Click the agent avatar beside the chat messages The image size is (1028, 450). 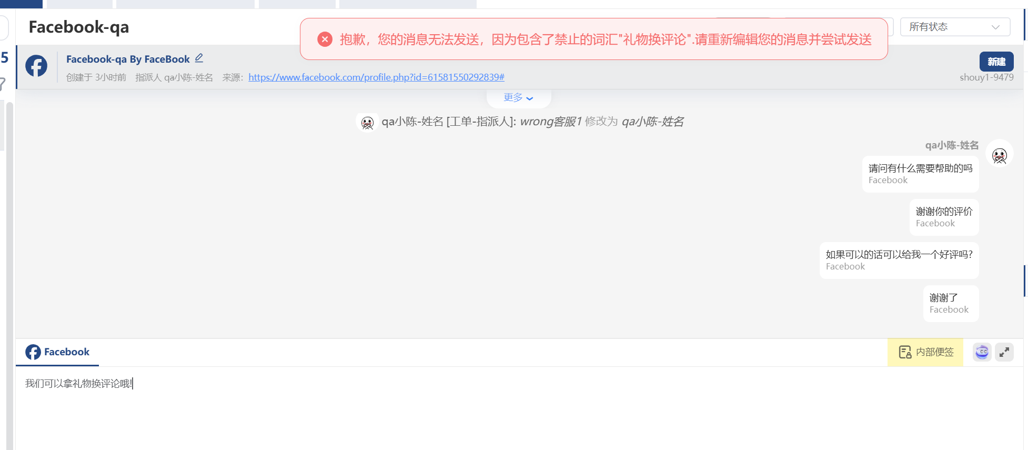coord(999,154)
